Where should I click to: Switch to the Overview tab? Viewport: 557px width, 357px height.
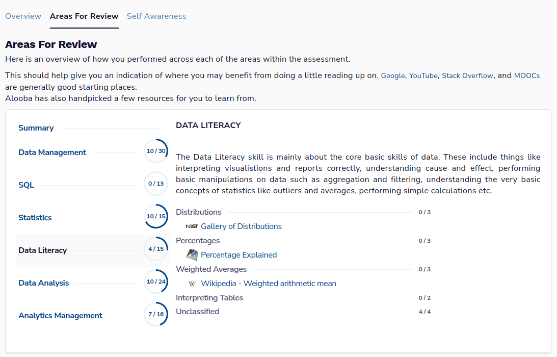click(x=23, y=16)
